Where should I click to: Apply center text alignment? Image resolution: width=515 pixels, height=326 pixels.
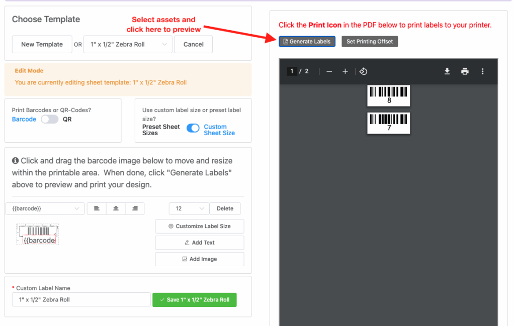click(x=116, y=208)
